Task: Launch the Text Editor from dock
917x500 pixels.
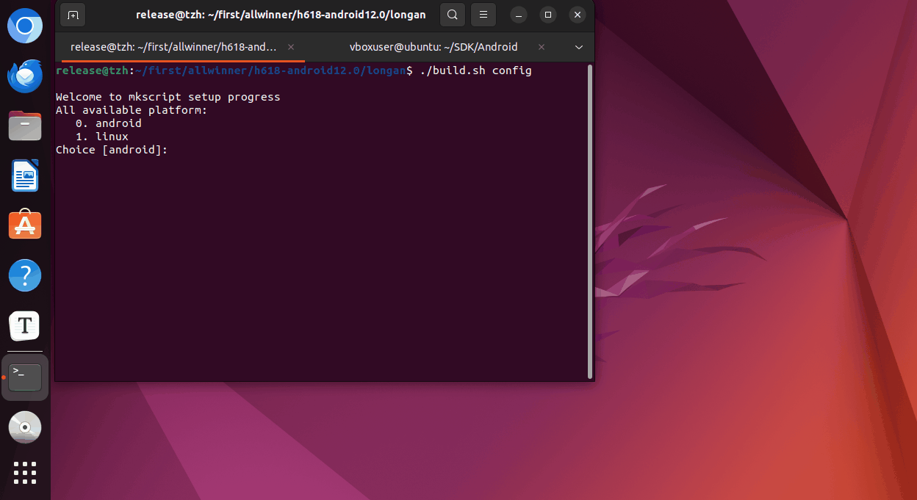Action: 25,325
